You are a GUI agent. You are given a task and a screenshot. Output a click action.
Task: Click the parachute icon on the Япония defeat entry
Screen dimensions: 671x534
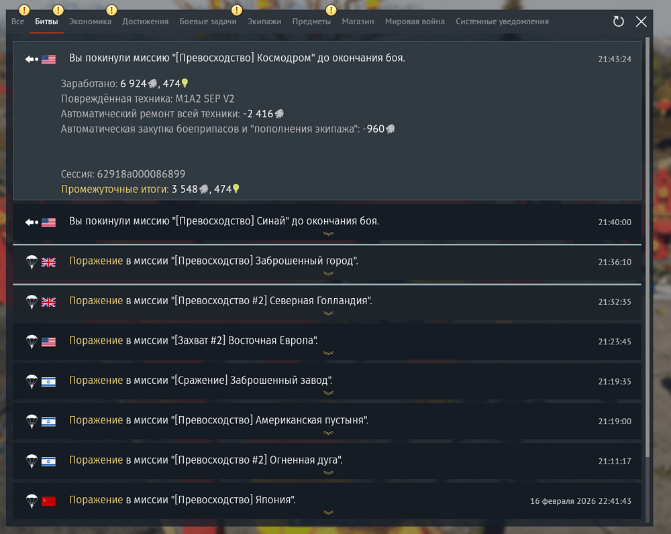[32, 500]
